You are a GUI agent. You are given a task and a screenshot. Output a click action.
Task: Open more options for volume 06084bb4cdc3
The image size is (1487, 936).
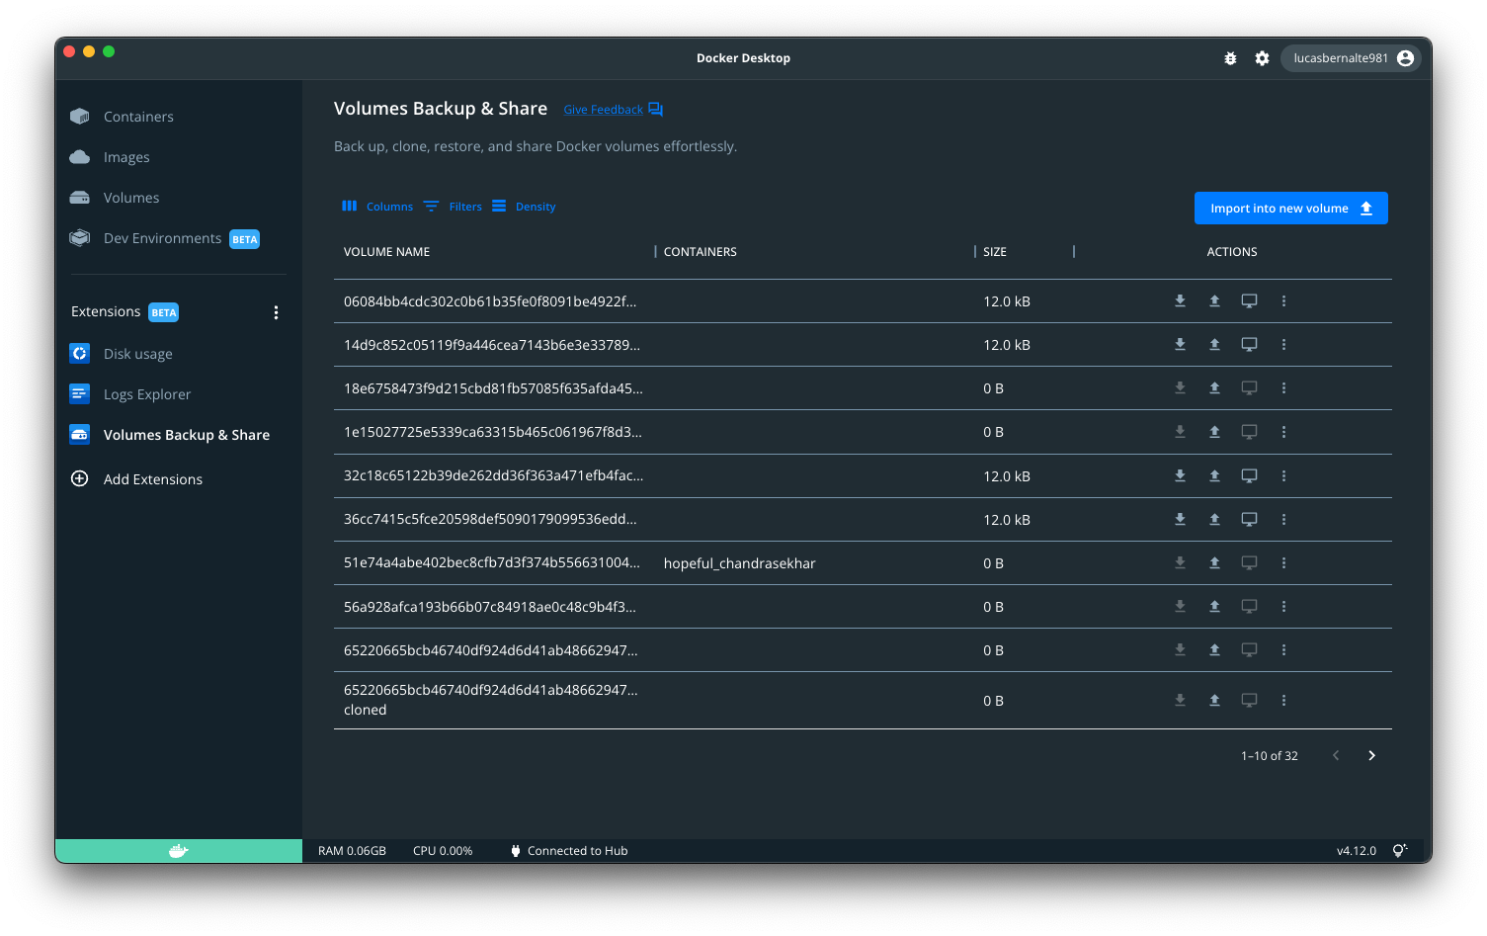click(1283, 301)
